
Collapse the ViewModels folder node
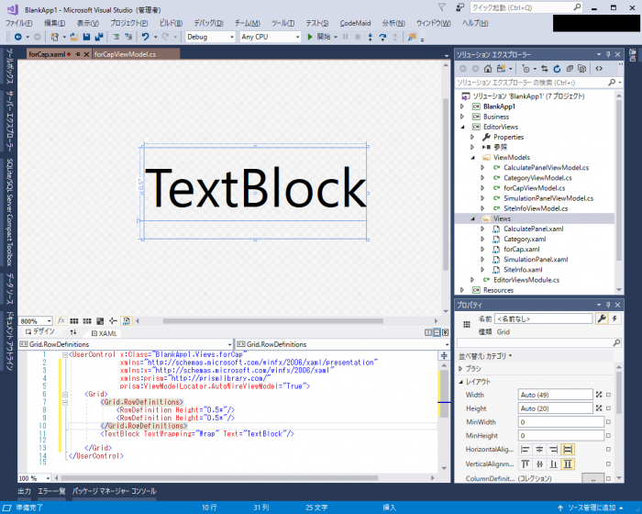[475, 157]
